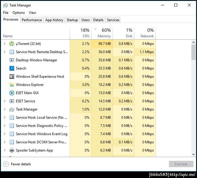197x178 pixels.
Task: Click the 6.3 MB memory value
Action: (105, 150)
